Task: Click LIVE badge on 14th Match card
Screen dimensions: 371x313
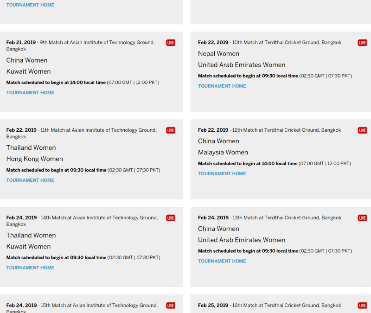Action: (170, 218)
